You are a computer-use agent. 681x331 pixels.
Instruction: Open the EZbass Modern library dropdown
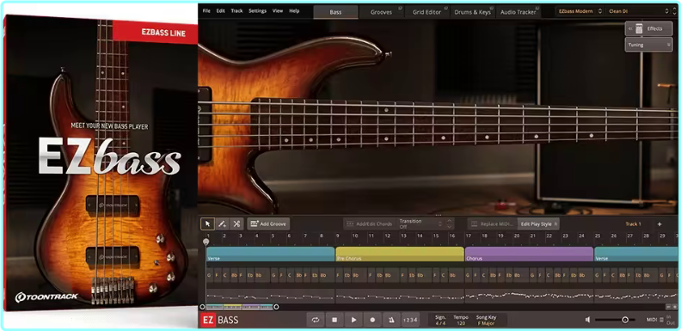[x=580, y=11]
